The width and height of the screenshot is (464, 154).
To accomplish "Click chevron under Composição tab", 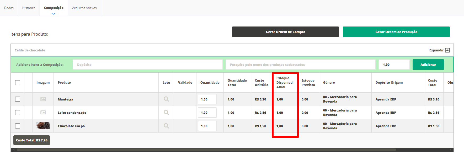I will pos(54,14).
